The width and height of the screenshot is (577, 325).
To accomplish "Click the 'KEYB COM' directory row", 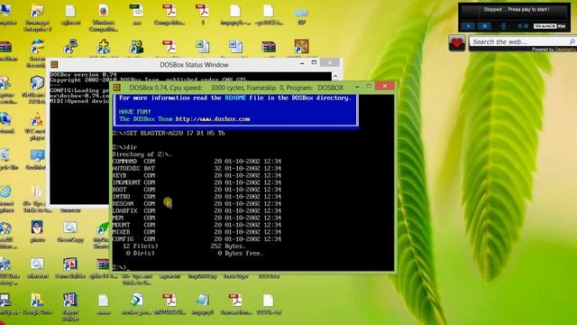I will tap(197, 175).
